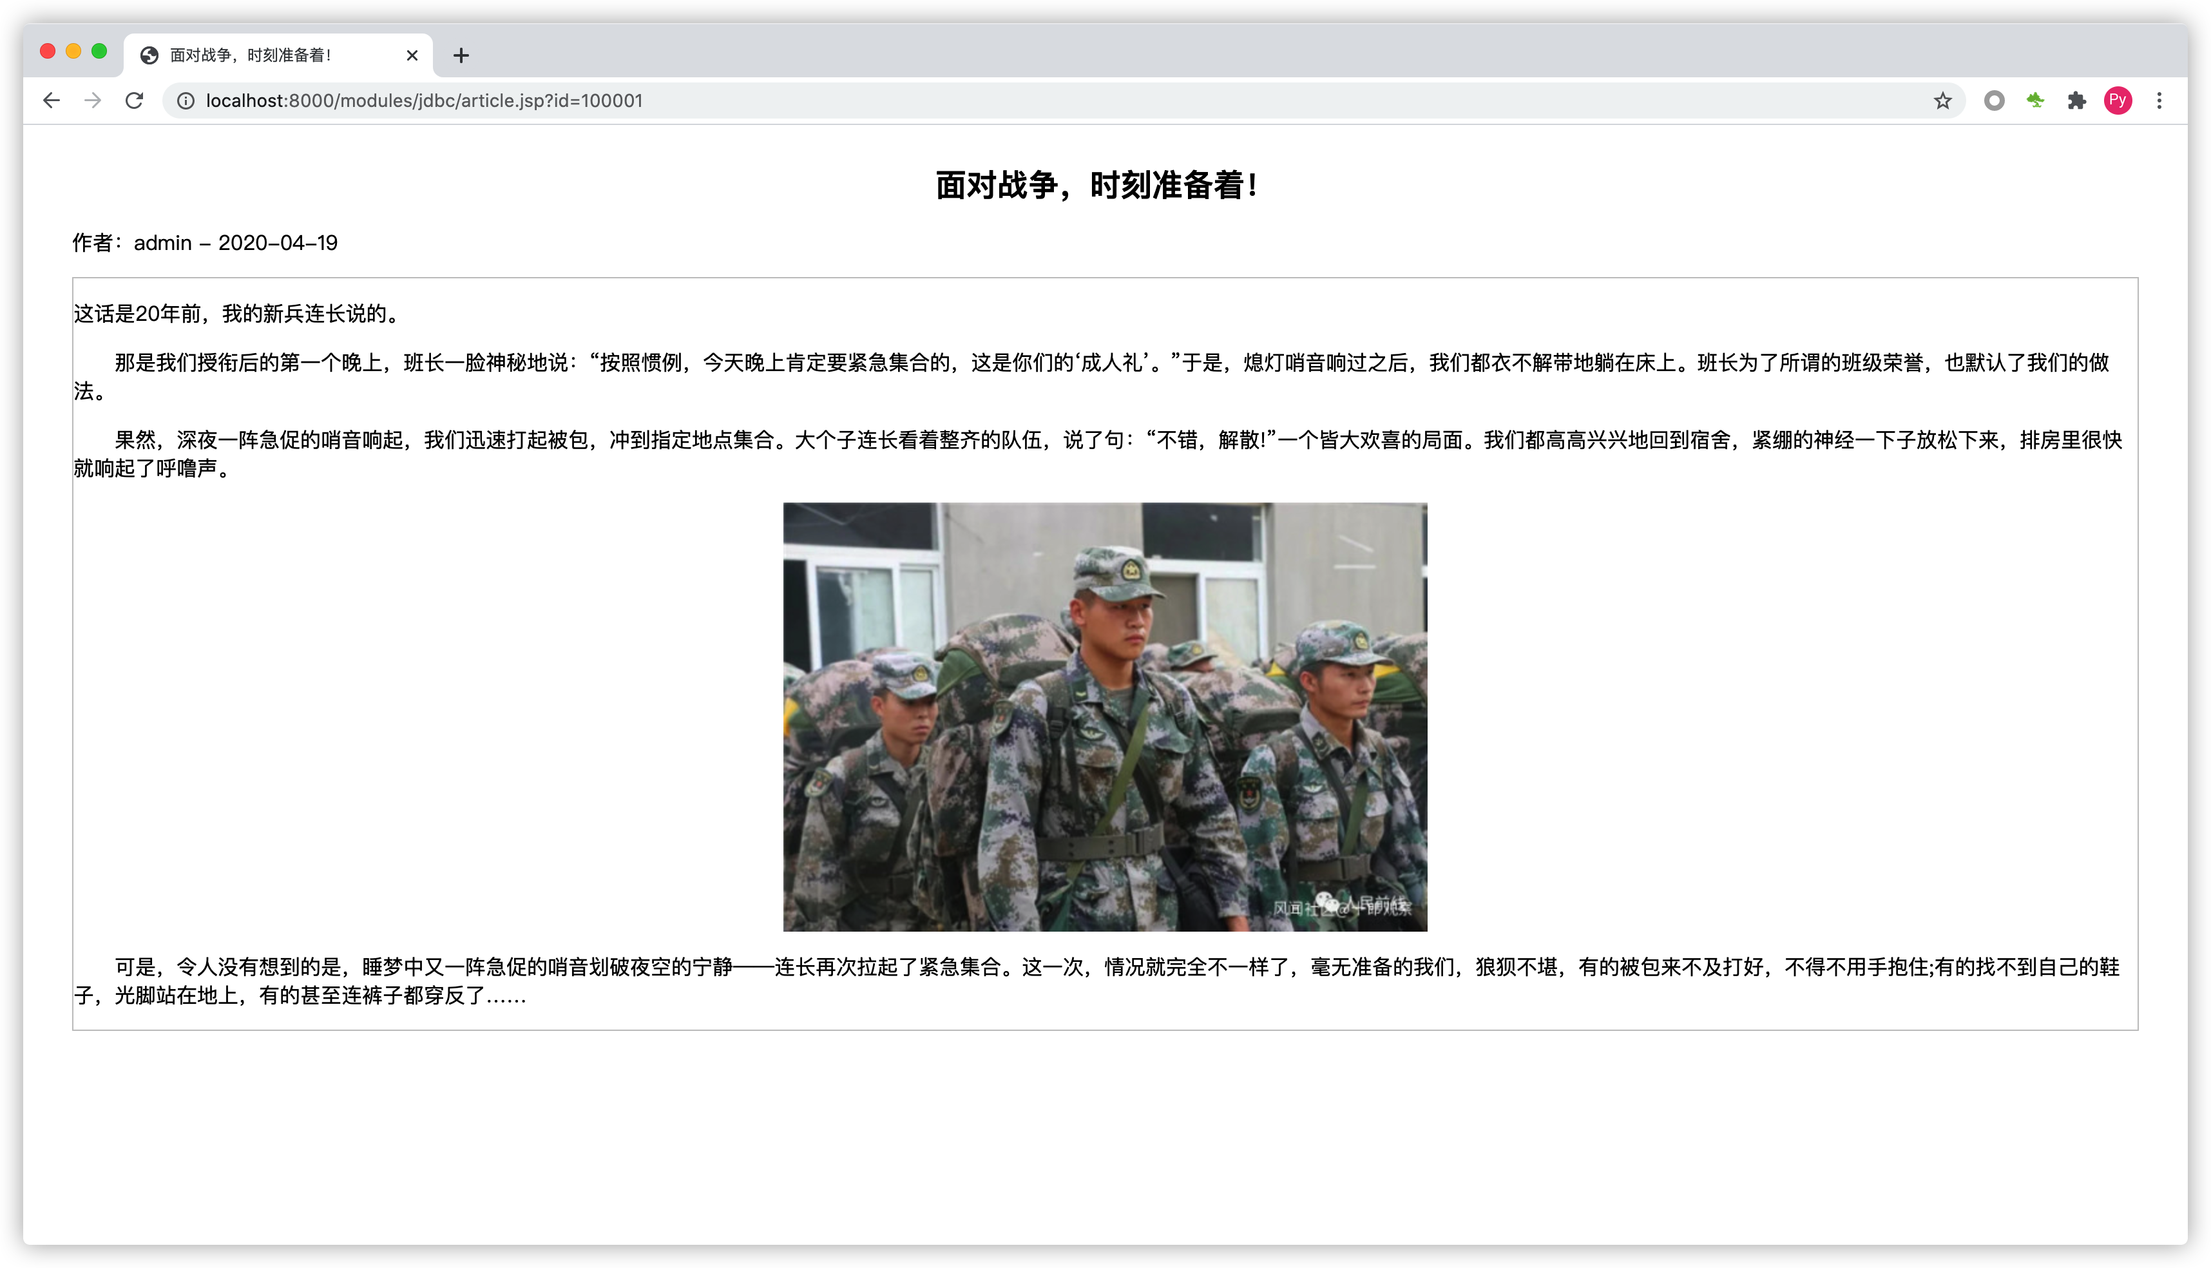Click the first paragraph about 新兵连长
The image size is (2211, 1268).
pos(237,314)
